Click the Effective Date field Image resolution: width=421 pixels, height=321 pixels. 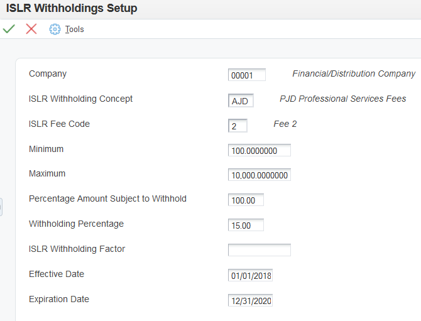pyautogui.click(x=250, y=275)
